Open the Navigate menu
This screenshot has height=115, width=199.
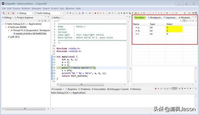coord(36,8)
